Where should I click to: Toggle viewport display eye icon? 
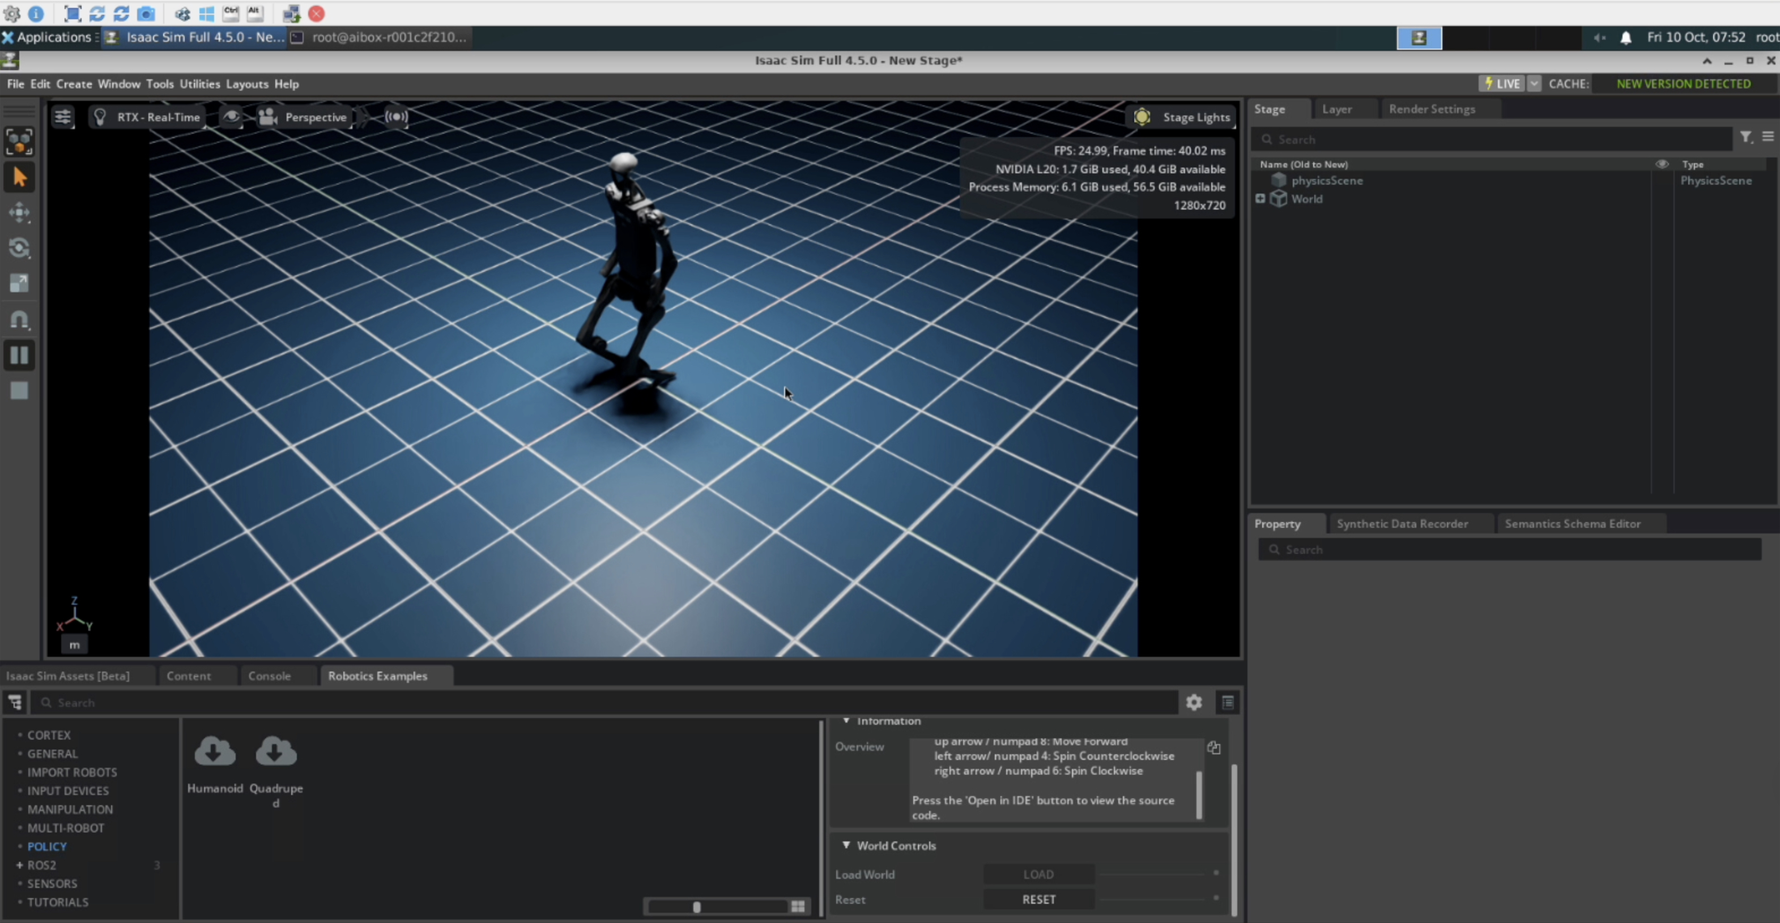[x=232, y=117]
